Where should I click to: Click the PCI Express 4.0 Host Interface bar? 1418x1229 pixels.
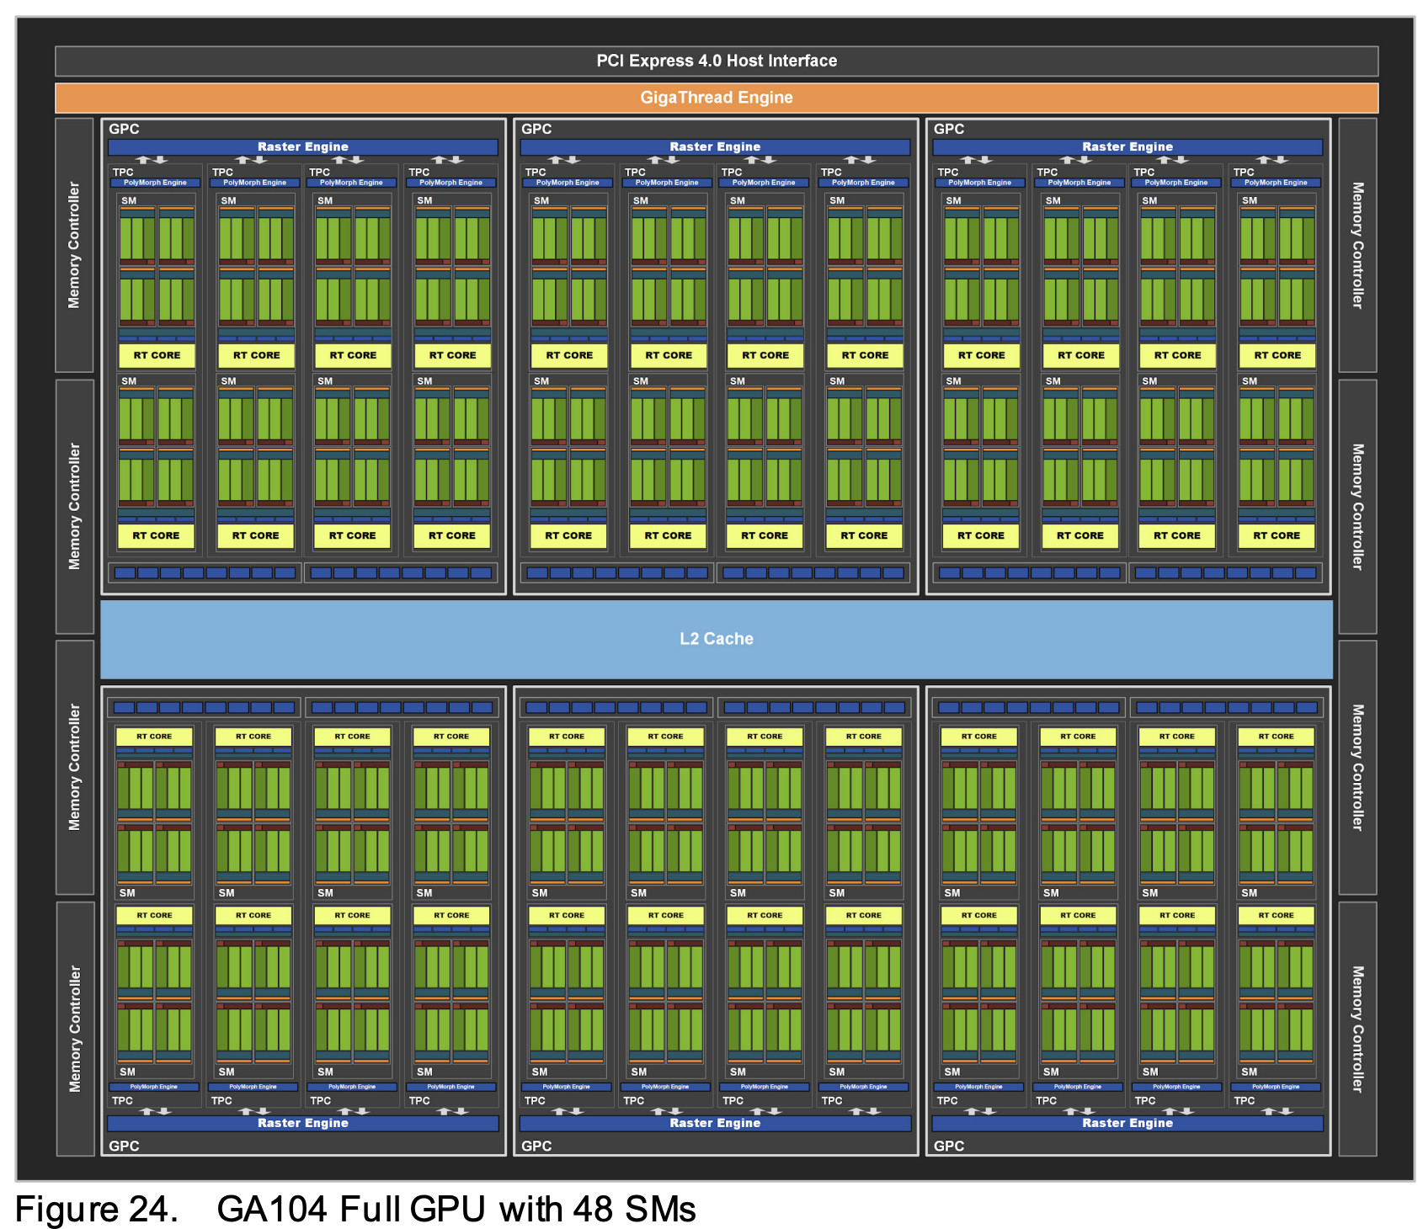tap(717, 61)
